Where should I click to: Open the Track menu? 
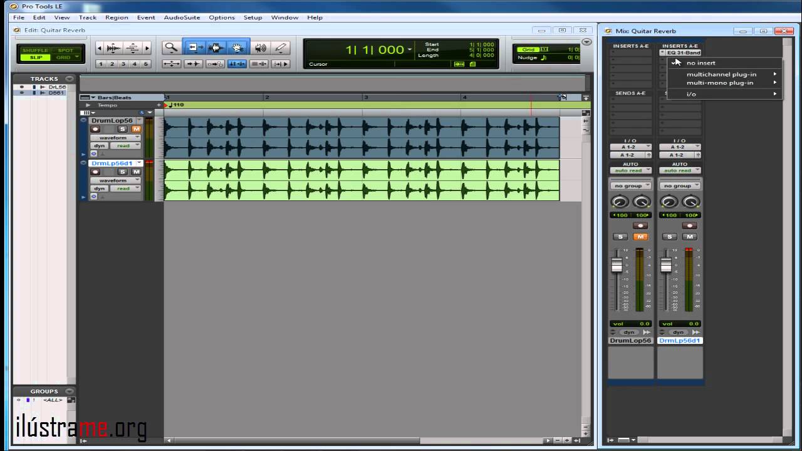(88, 18)
